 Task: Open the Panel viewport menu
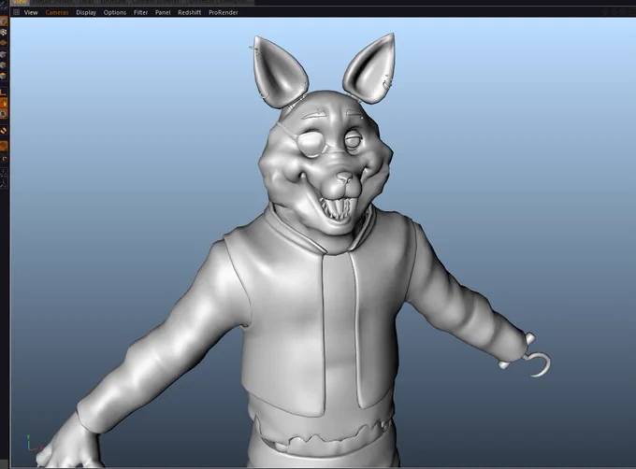click(163, 12)
